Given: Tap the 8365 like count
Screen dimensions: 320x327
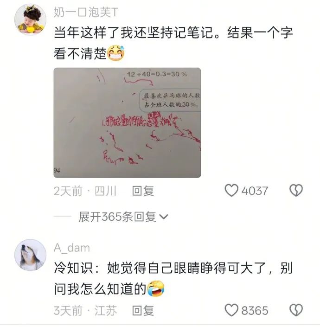Looking at the screenshot, I should (255, 310).
